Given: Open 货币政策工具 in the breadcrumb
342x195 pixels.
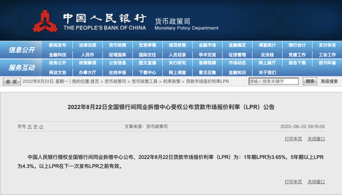Looking at the screenshot, I should click(144, 81).
